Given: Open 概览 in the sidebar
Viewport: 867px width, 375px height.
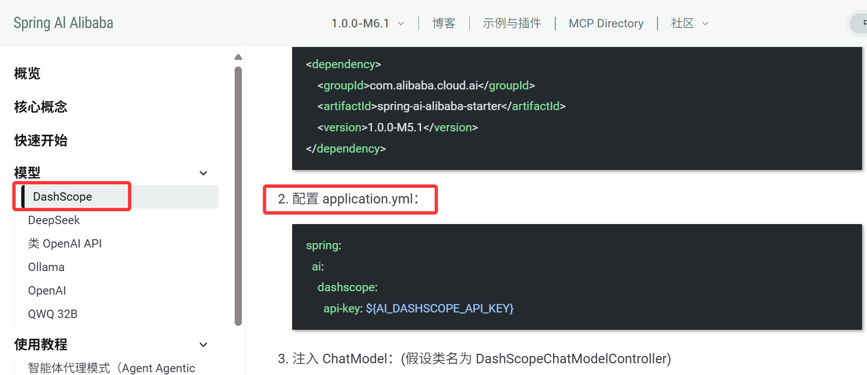Looking at the screenshot, I should (27, 74).
